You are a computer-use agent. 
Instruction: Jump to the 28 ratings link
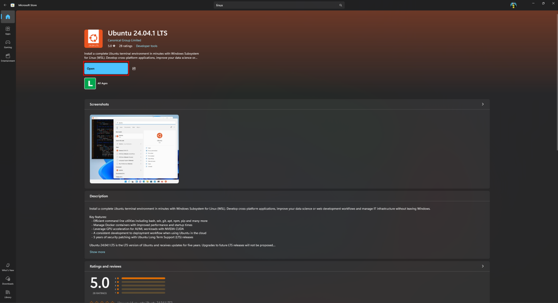[126, 46]
